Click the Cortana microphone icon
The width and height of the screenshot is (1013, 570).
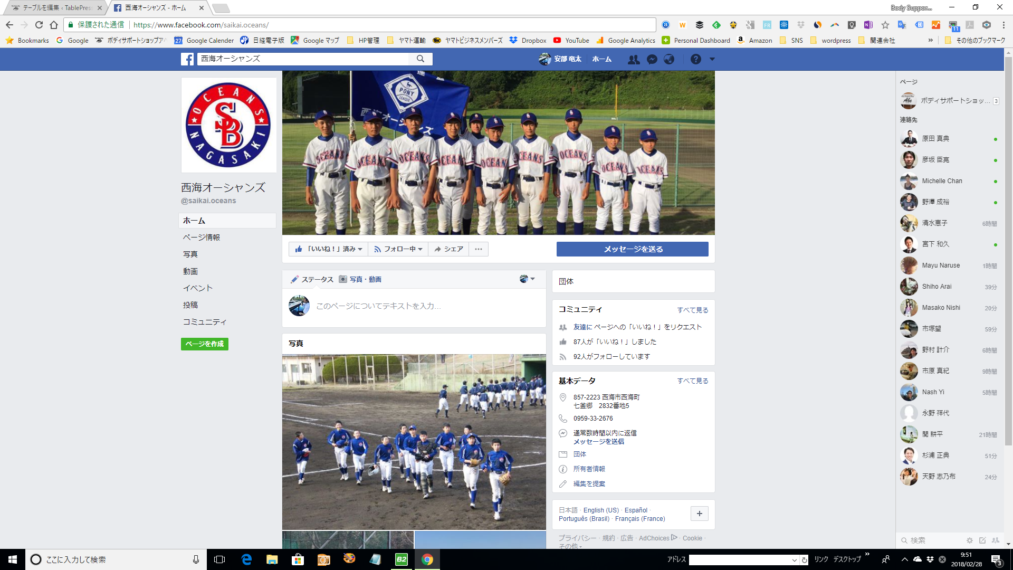(x=196, y=559)
